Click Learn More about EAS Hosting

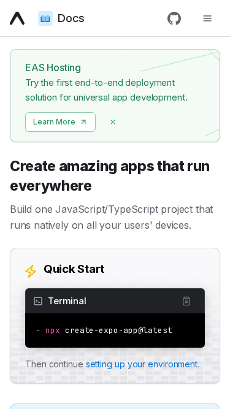coord(60,122)
